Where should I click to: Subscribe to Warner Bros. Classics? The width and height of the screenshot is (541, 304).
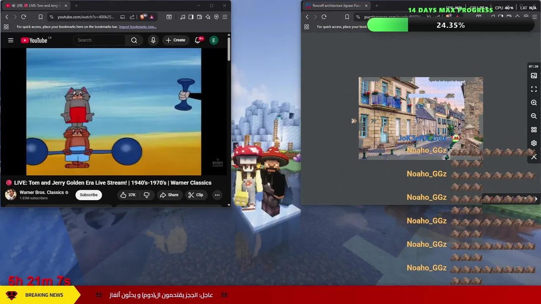89,195
